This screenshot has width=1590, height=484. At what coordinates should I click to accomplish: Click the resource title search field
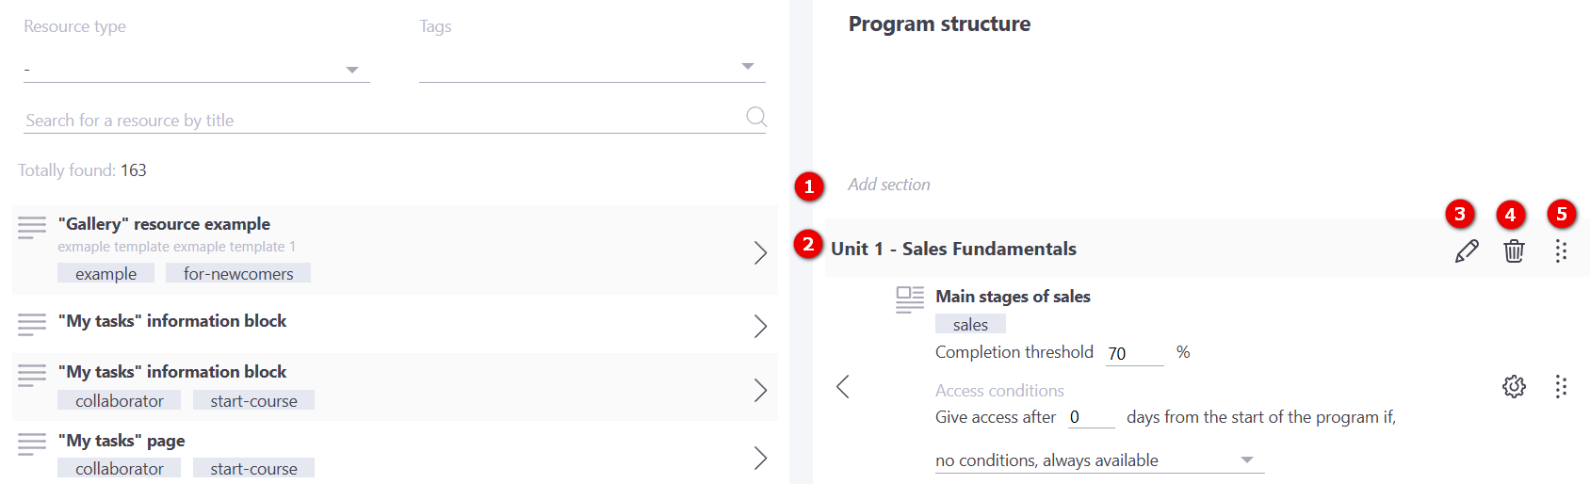(x=377, y=121)
